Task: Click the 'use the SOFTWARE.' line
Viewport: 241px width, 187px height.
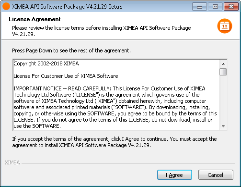Action: coord(37,126)
